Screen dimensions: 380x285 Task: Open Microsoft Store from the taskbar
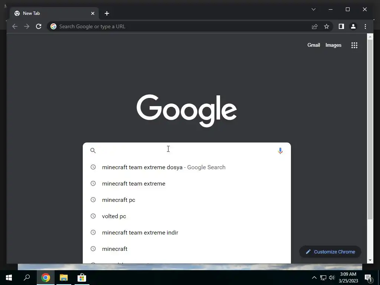click(82, 278)
